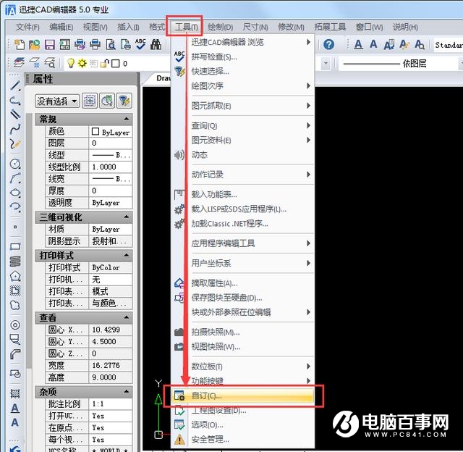Choose 拍摄快照(M)... menu entry

click(x=243, y=332)
